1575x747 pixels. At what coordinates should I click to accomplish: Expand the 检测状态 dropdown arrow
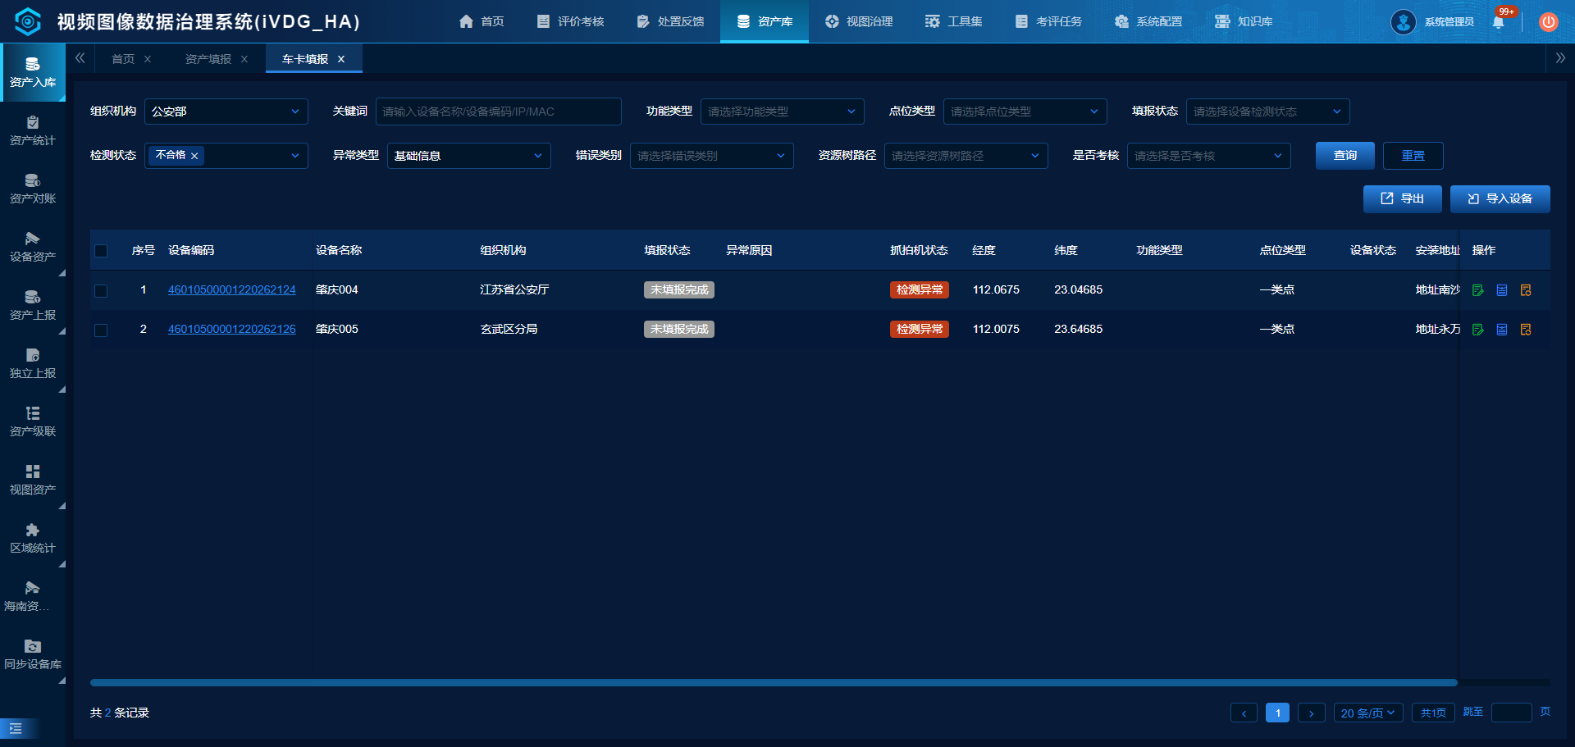[x=295, y=156]
